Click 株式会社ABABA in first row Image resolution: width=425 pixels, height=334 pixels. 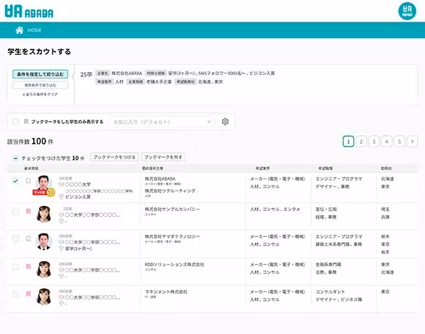[x=160, y=179]
